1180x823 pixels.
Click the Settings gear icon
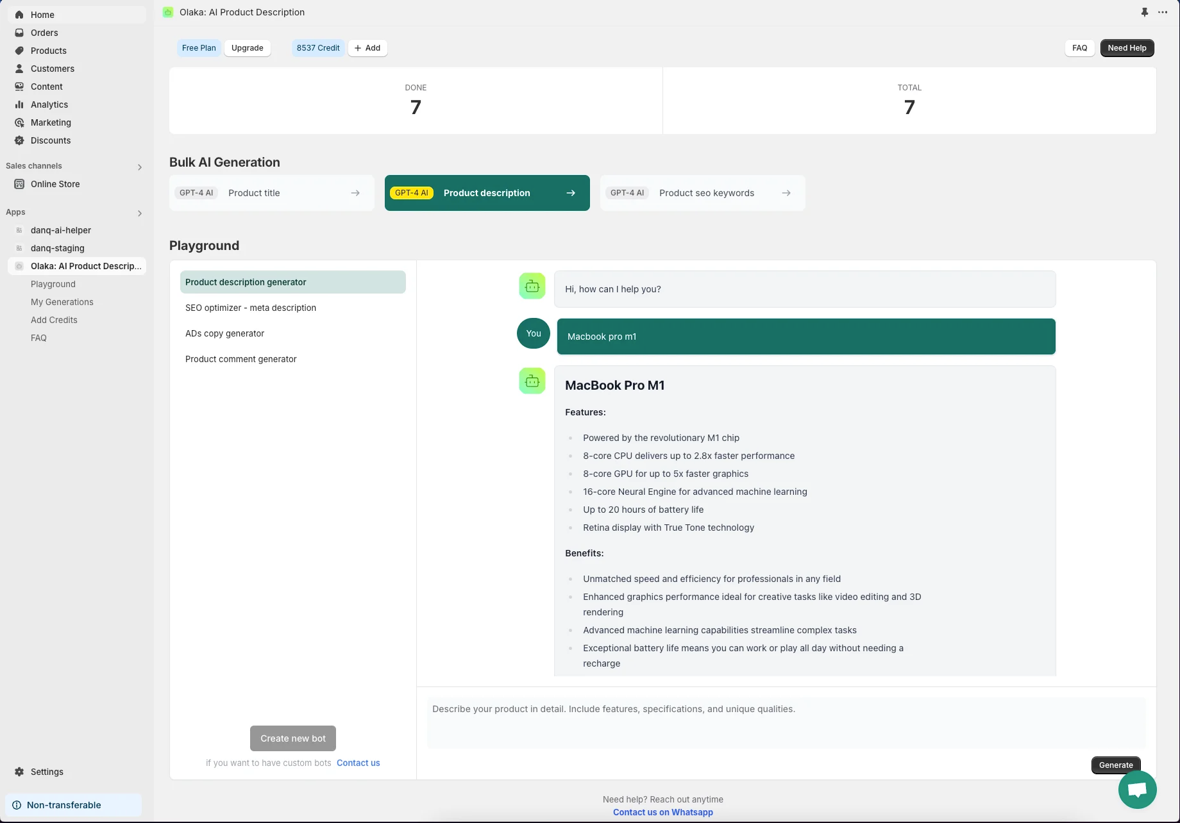click(19, 772)
